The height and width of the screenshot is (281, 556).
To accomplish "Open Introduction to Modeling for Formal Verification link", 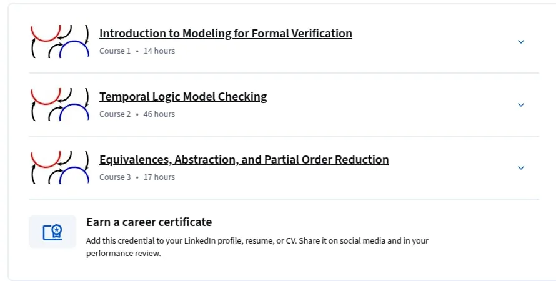I will (x=226, y=33).
